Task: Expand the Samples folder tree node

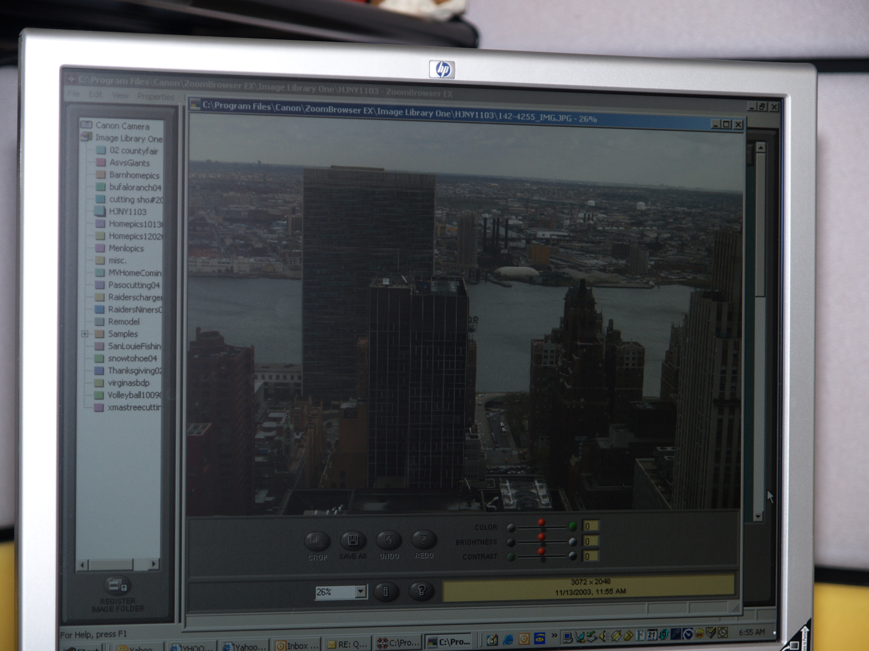Action: click(x=85, y=334)
